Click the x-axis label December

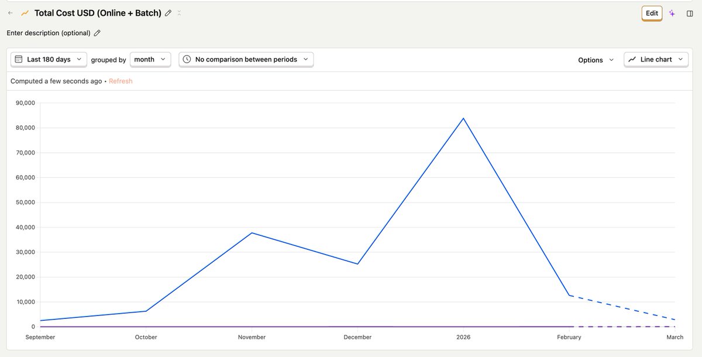point(357,337)
